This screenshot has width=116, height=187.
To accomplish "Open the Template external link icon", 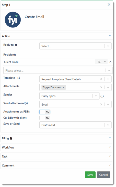I will click(x=19, y=78).
